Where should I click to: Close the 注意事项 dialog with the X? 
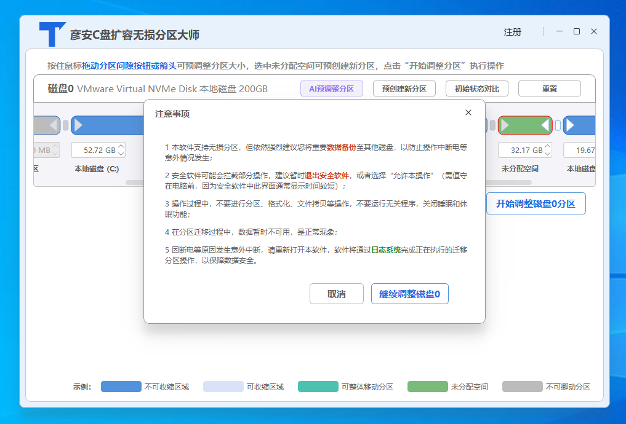click(x=468, y=113)
